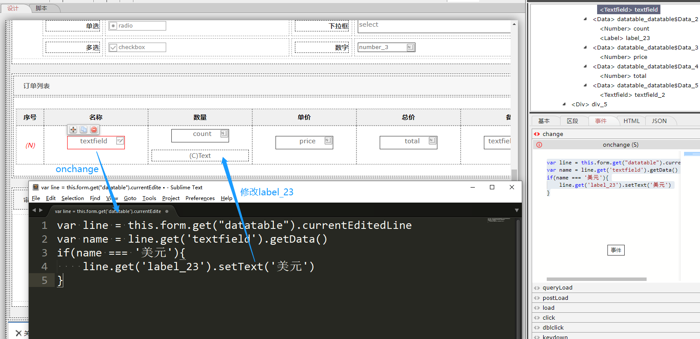Select the <Textfield> textfield tree node
This screenshot has width=700, height=339.
pos(629,9)
